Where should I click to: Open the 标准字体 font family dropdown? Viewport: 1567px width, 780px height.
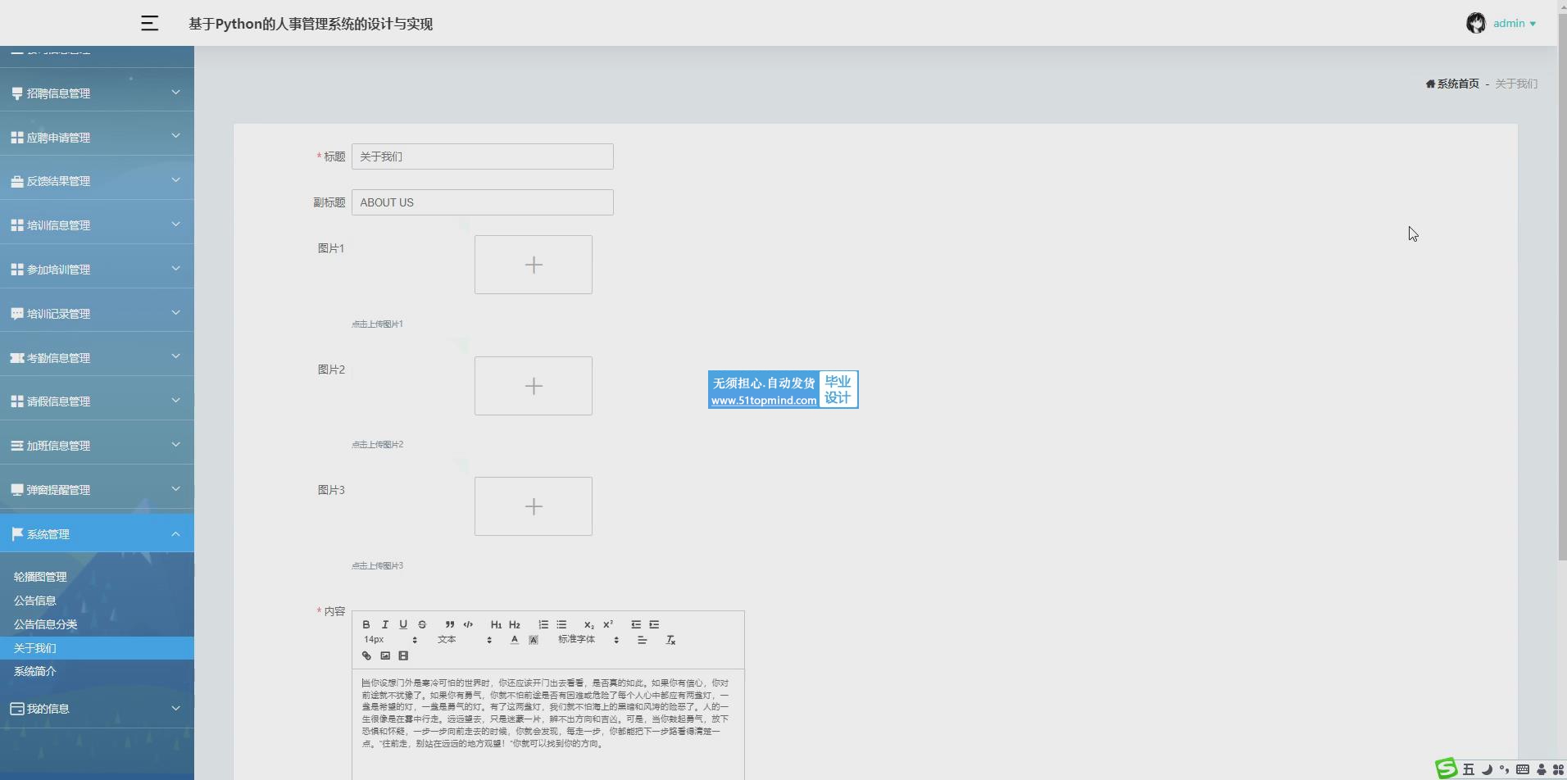588,640
